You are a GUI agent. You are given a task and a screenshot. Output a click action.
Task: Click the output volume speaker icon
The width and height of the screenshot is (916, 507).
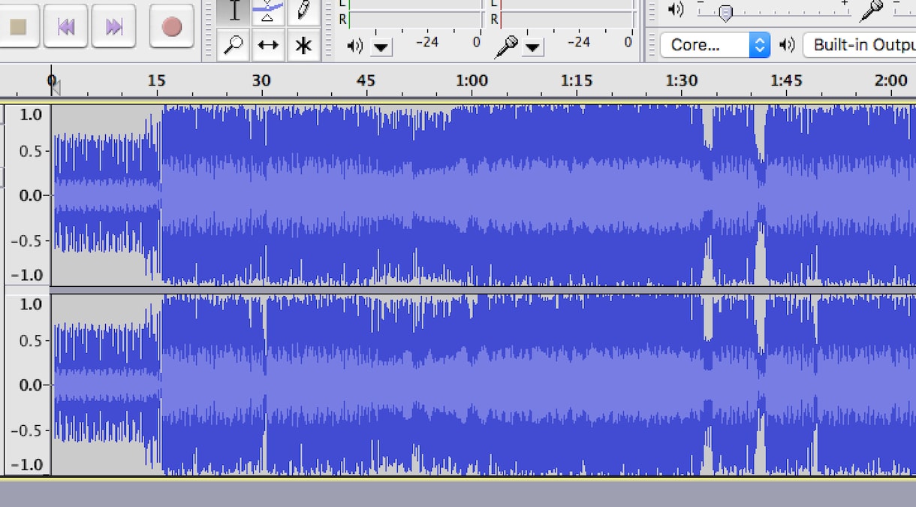click(x=676, y=10)
